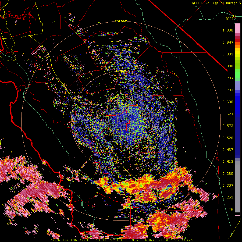Click the black radar site dot at center
This screenshot has width=242, height=242.
pos(121,121)
